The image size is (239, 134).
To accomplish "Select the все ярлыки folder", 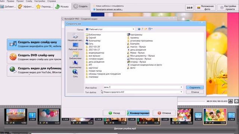I will (93, 56).
